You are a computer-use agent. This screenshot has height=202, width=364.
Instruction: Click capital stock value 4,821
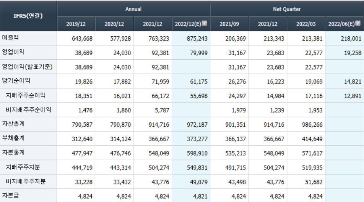coord(200,197)
